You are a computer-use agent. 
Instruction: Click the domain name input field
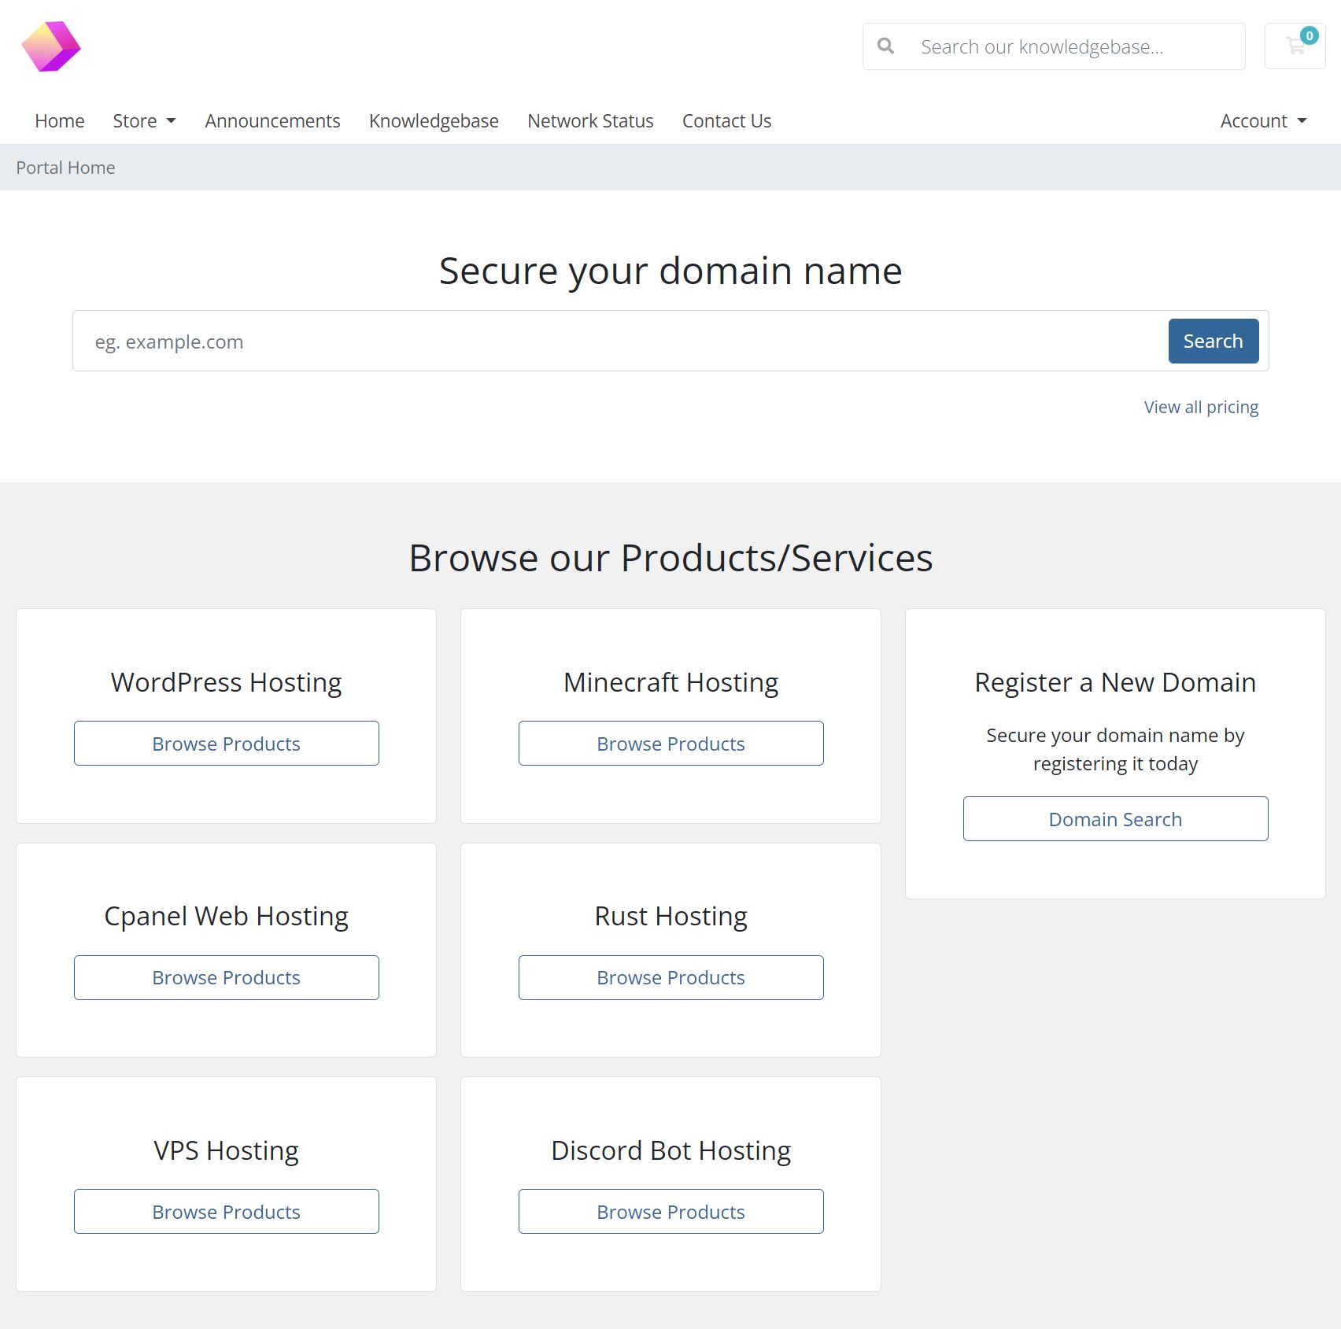tap(551, 341)
